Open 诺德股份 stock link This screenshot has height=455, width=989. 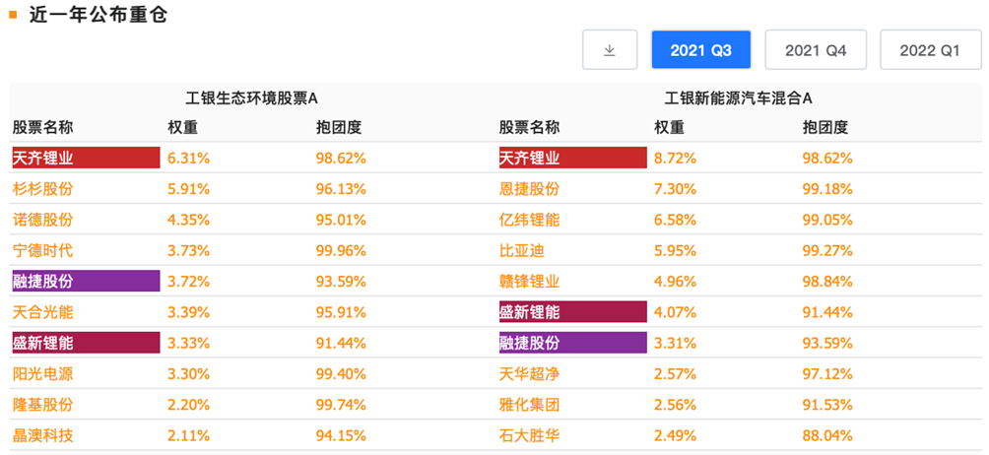pyautogui.click(x=42, y=220)
